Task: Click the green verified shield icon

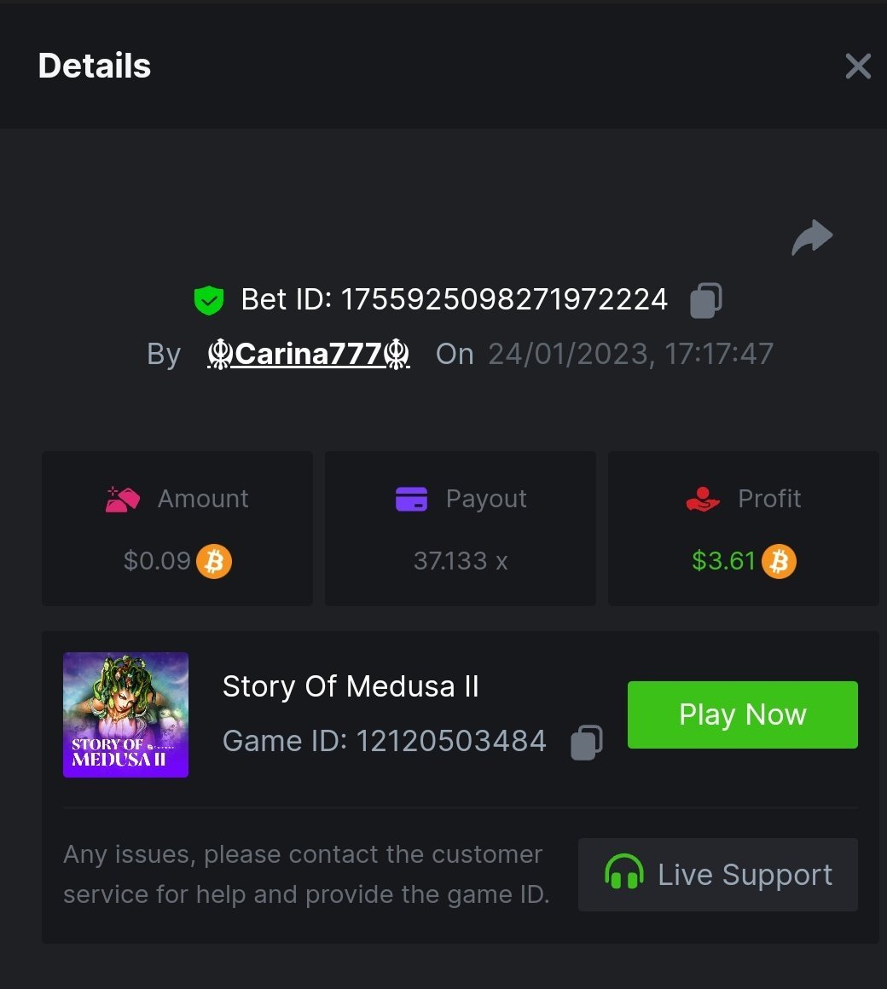Action: [209, 300]
